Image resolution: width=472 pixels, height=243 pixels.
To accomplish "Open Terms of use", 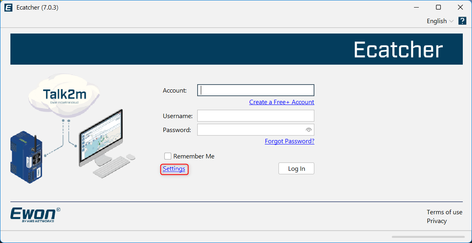I will pos(444,212).
